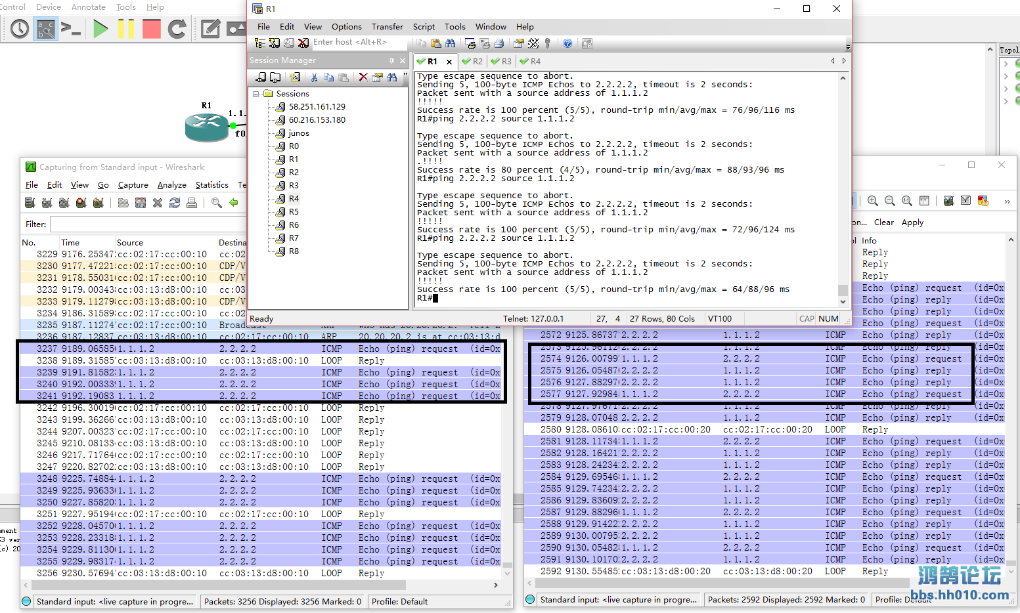1020x613 pixels.
Task: Toggle the show interface labels icon in GNS3
Action: coord(46,29)
